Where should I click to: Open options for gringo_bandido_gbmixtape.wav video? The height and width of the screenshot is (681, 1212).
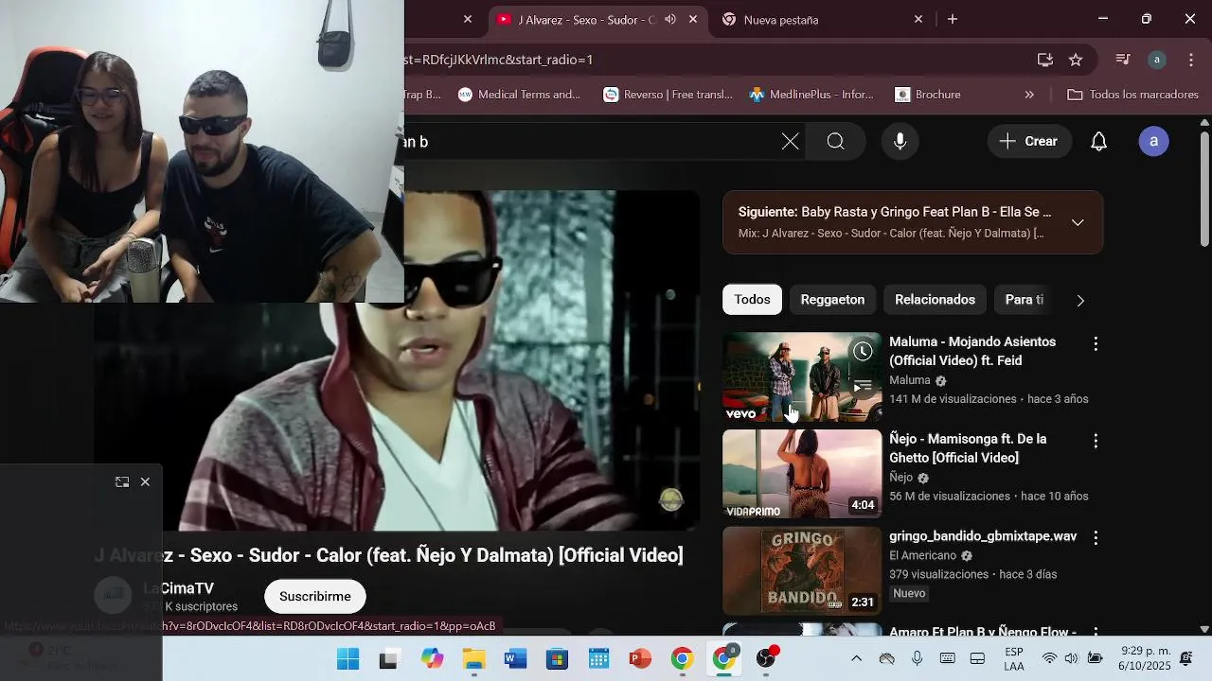pos(1096,538)
